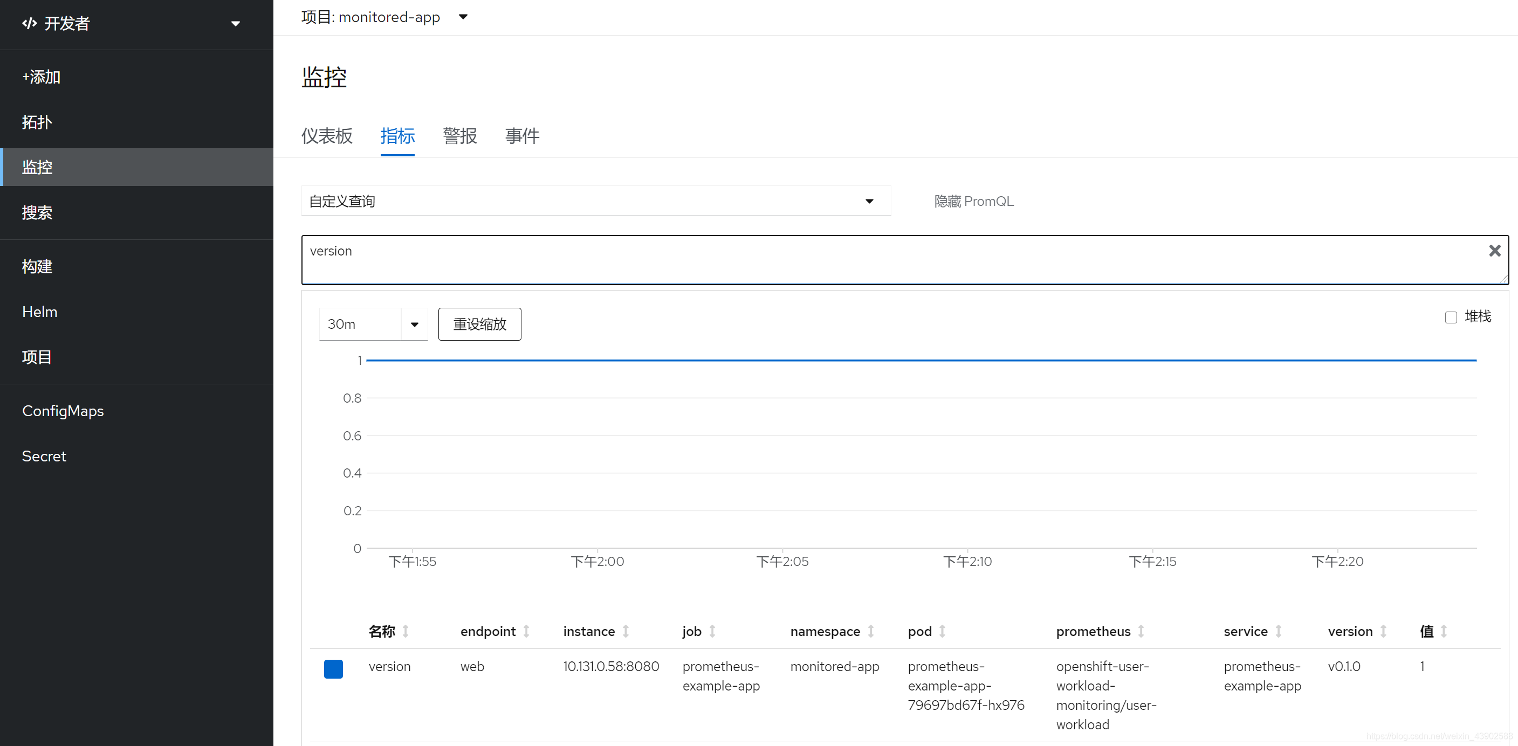Open 搜索 in the sidebar
Image resolution: width=1518 pixels, height=746 pixels.
[137, 213]
